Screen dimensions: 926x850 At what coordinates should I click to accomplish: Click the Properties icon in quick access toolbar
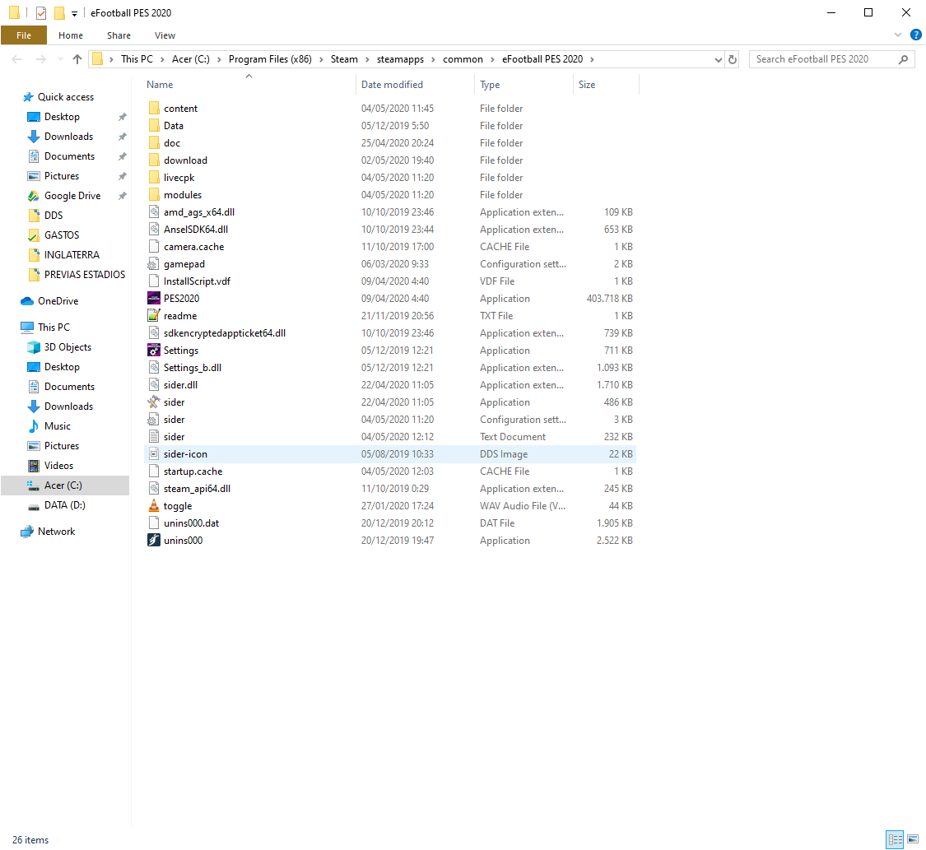point(41,13)
